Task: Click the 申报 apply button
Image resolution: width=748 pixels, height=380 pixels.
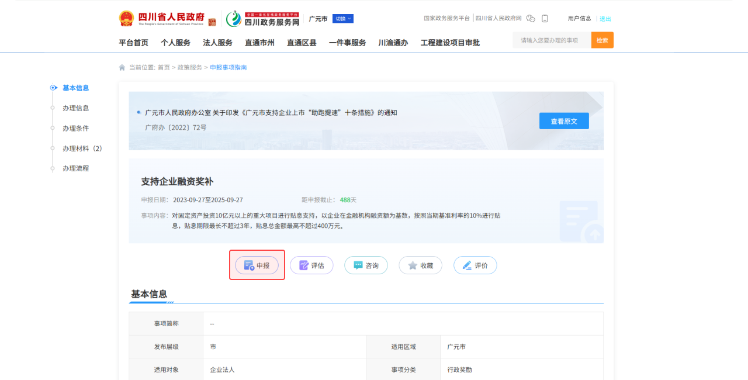Action: (257, 265)
